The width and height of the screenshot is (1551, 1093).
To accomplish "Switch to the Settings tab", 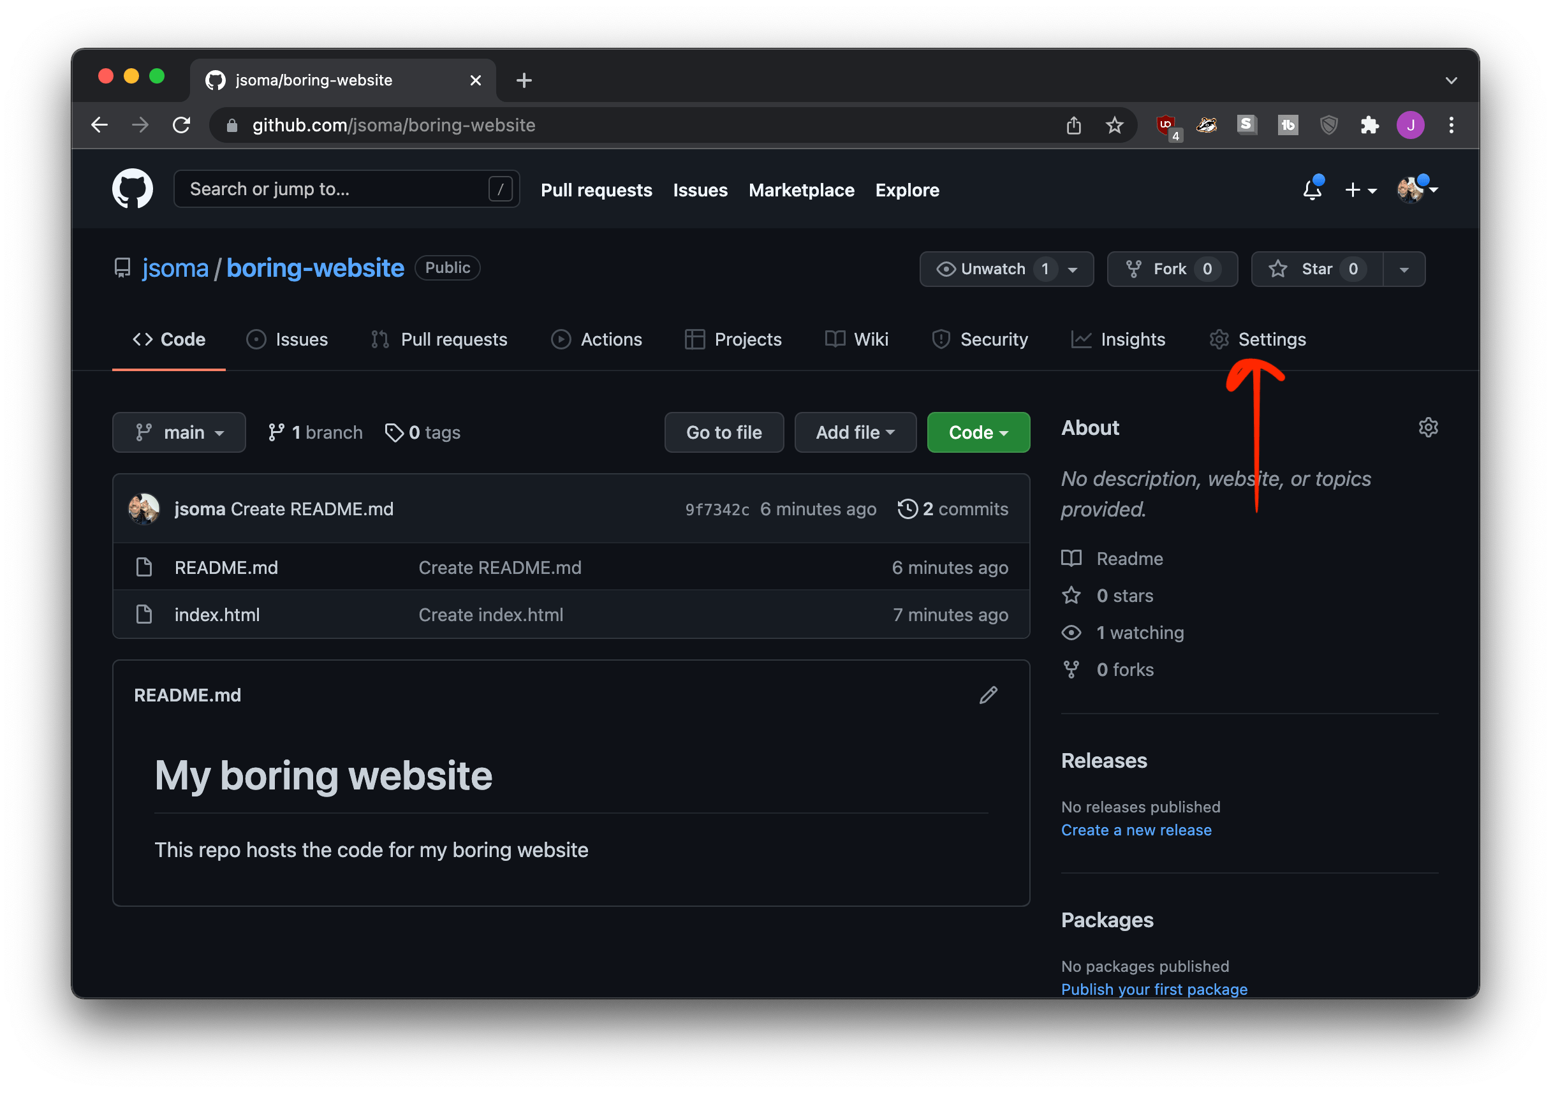I will (1258, 340).
